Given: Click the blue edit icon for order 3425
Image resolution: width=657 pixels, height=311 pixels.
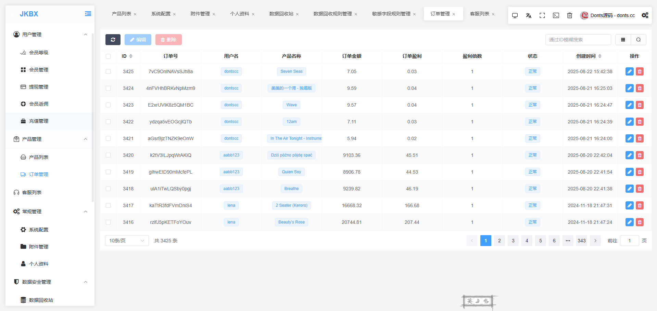Looking at the screenshot, I should point(629,71).
